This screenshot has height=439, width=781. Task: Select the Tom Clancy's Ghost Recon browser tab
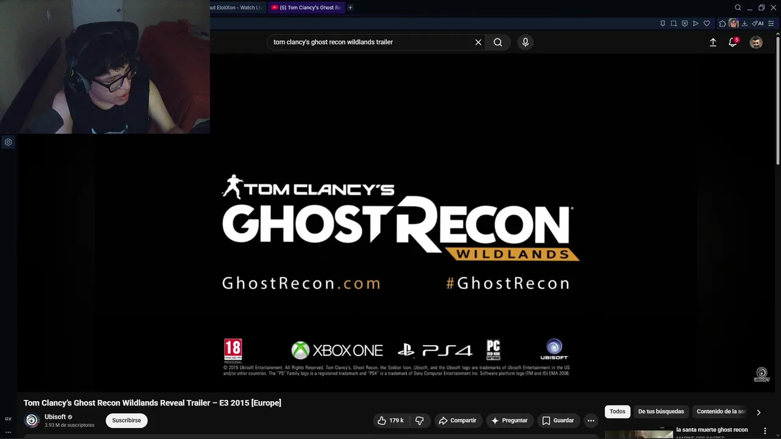(306, 7)
